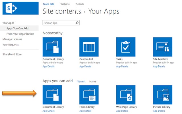Open From Your Organization in sidebar
The height and width of the screenshot is (114, 182).
pos(20,34)
